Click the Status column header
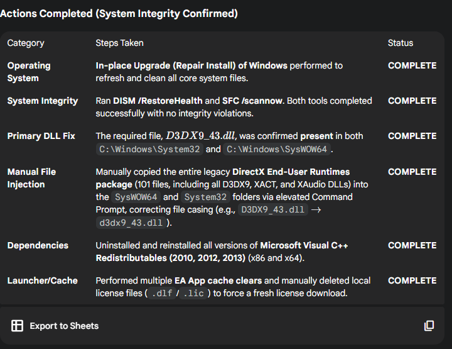This screenshot has height=349, width=452. point(401,43)
